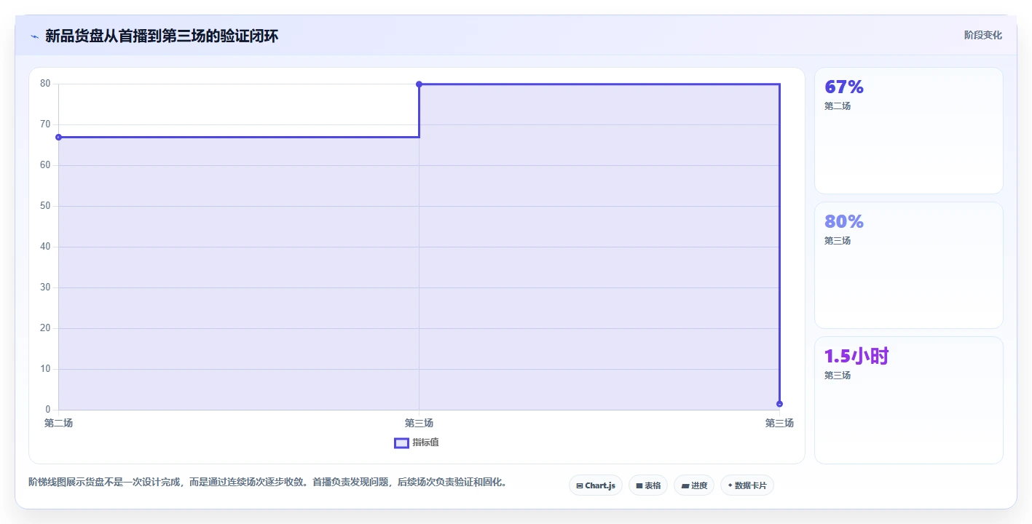Click the y-axis label 60
The height and width of the screenshot is (524, 1032).
tap(45, 165)
